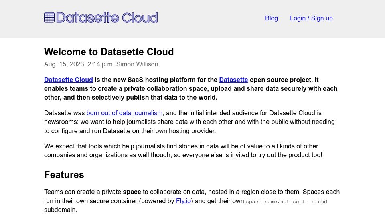Click the Welcome to Datasette Cloud heading
The height and width of the screenshot is (216, 385).
point(109,52)
